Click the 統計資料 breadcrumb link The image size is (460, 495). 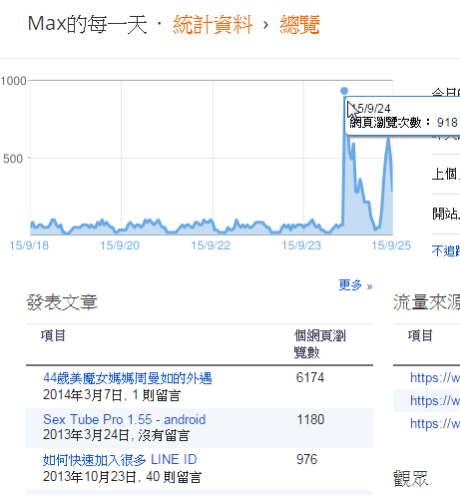tap(213, 25)
